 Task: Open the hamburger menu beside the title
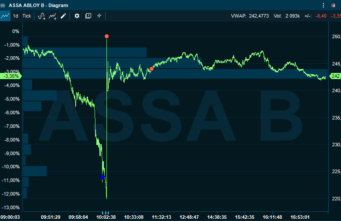click(x=3, y=5)
